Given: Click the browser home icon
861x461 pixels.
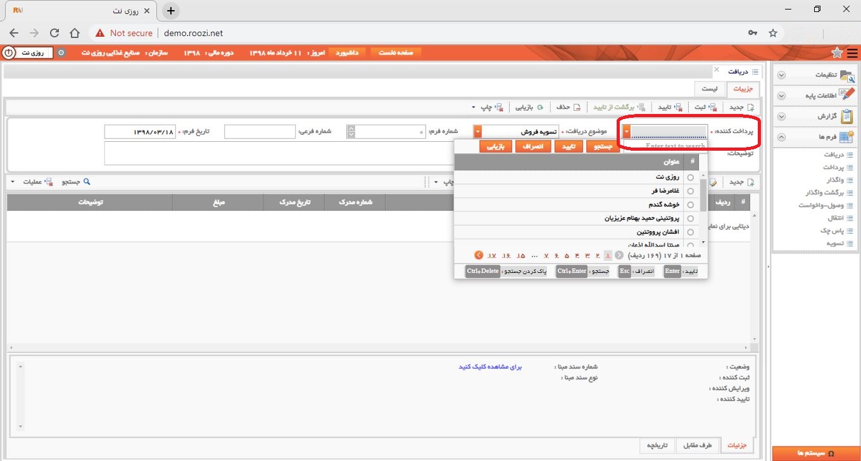Looking at the screenshot, I should click(75, 33).
